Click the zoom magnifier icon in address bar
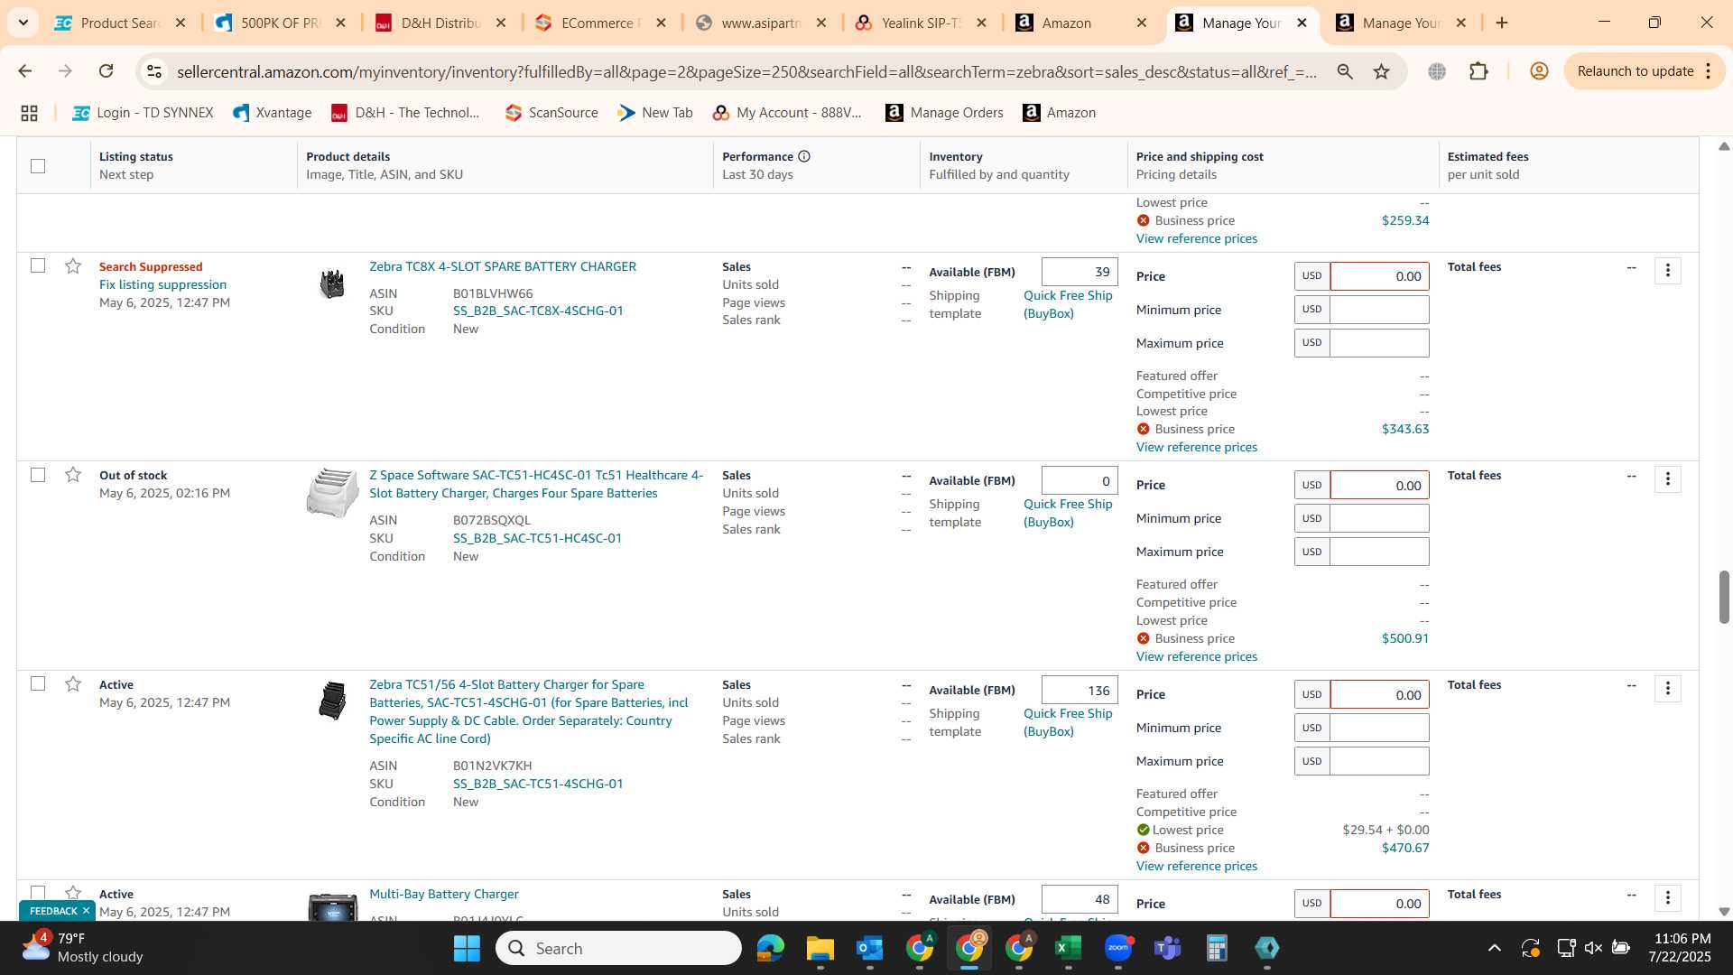1733x975 pixels. 1345,71
